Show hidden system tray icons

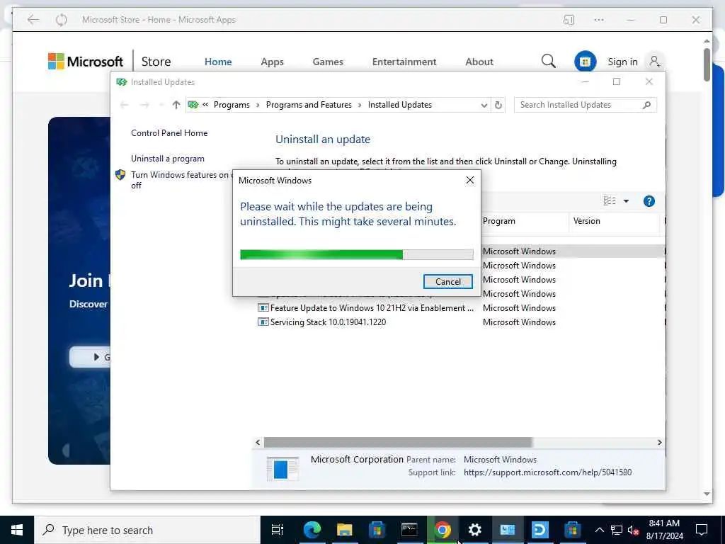(599, 530)
